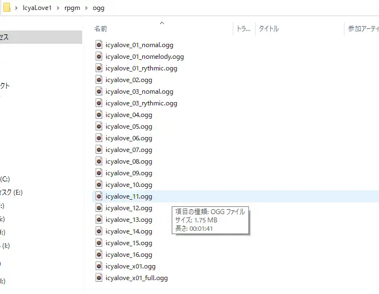The height and width of the screenshot is (294, 379).
Task: Sort by タイトル column header
Action: coord(269,29)
